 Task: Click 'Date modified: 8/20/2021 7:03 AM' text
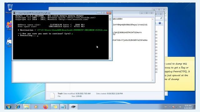pos(77,94)
